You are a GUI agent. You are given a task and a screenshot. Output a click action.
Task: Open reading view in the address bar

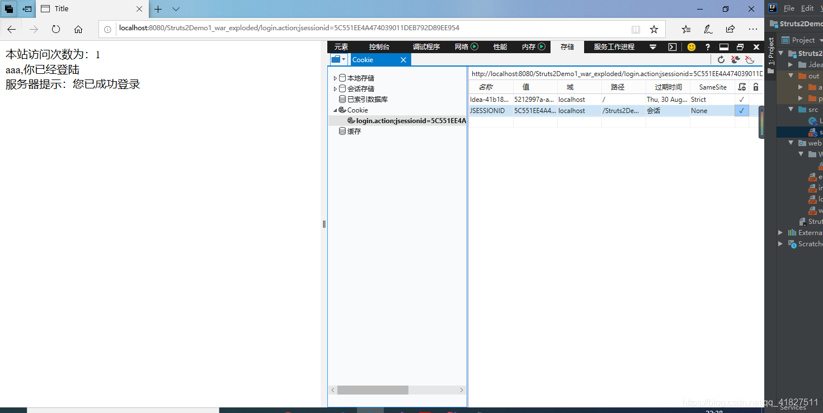[x=636, y=29]
